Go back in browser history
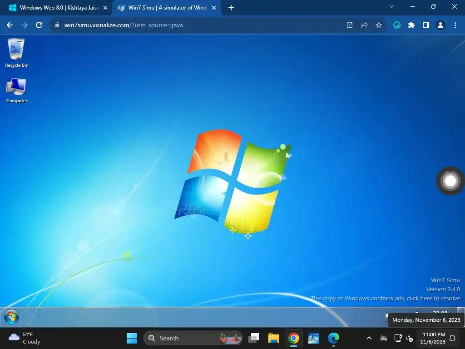 pos(10,25)
